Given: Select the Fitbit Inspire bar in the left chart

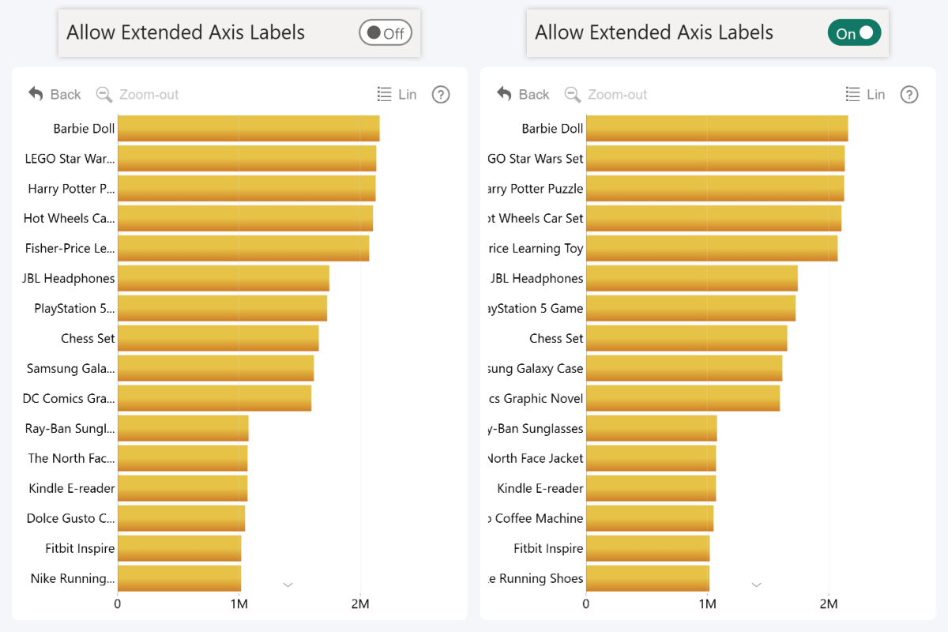Looking at the screenshot, I should tap(178, 548).
